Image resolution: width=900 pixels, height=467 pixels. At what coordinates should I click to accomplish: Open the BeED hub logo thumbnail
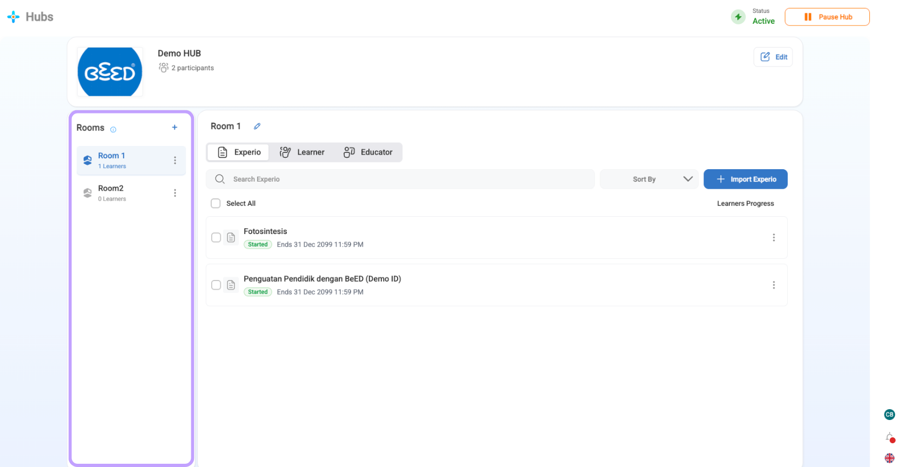(110, 72)
